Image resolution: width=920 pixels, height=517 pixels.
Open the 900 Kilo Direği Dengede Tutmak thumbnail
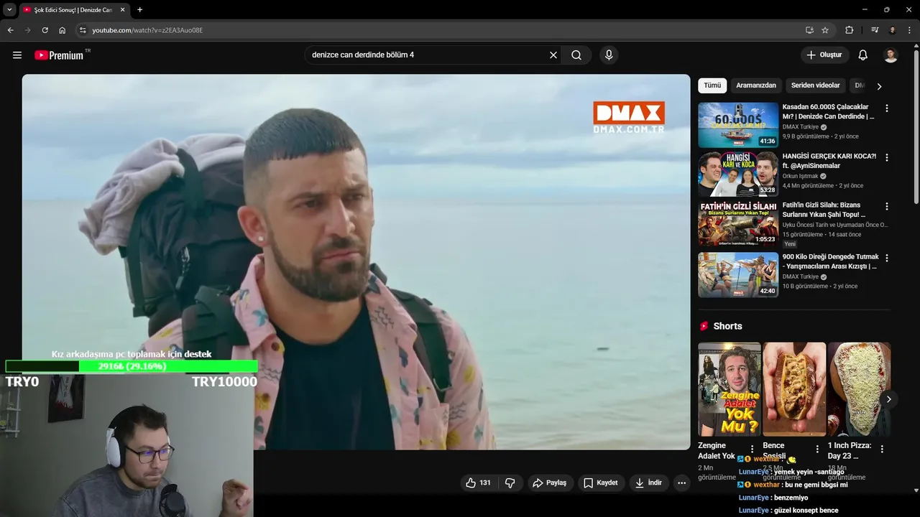point(738,274)
